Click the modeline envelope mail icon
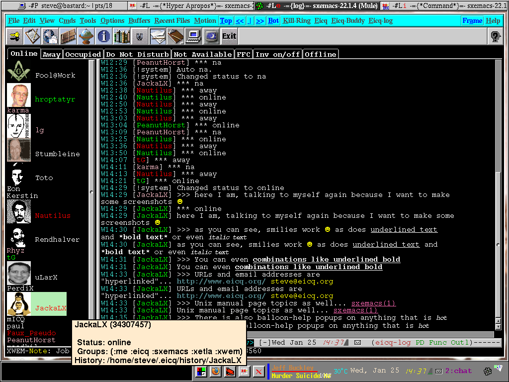This screenshot has width=509, height=382. click(357, 342)
